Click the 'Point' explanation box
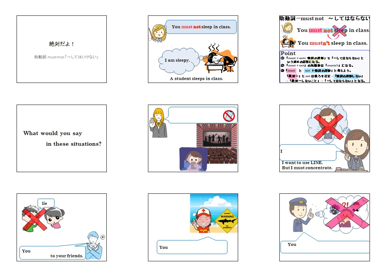This screenshot has width=385, height=276. [x=324, y=67]
